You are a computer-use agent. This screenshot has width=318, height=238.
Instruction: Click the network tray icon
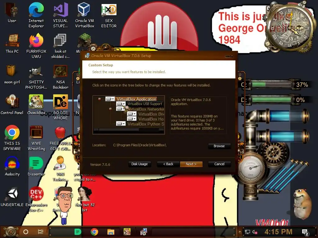tap(248, 232)
